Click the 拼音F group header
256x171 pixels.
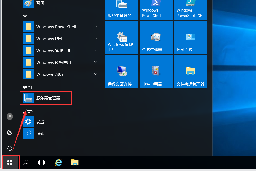coord(28,87)
